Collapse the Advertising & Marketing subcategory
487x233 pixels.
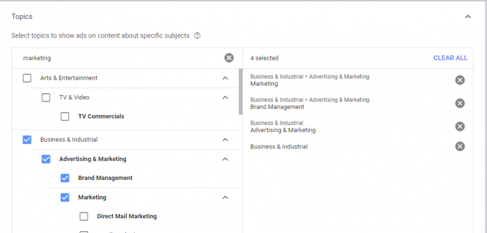[225, 159]
